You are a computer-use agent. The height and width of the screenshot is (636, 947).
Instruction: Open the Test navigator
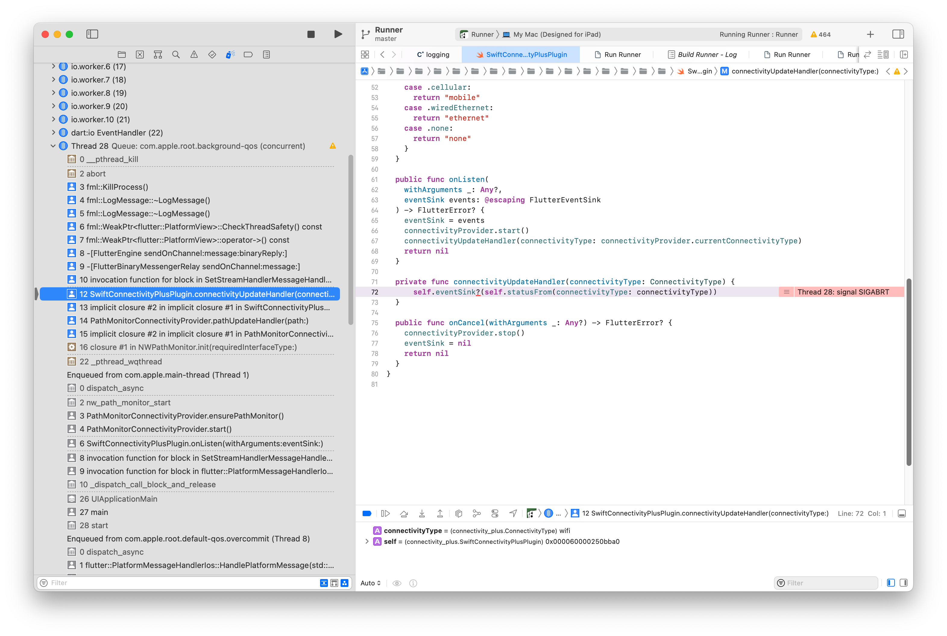212,54
